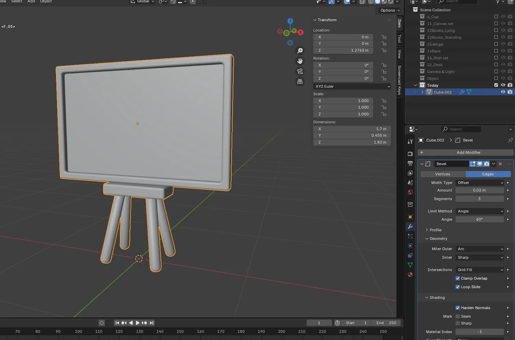This screenshot has width=515, height=340.
Task: Hide the Today collection in viewport
Action: point(503,85)
